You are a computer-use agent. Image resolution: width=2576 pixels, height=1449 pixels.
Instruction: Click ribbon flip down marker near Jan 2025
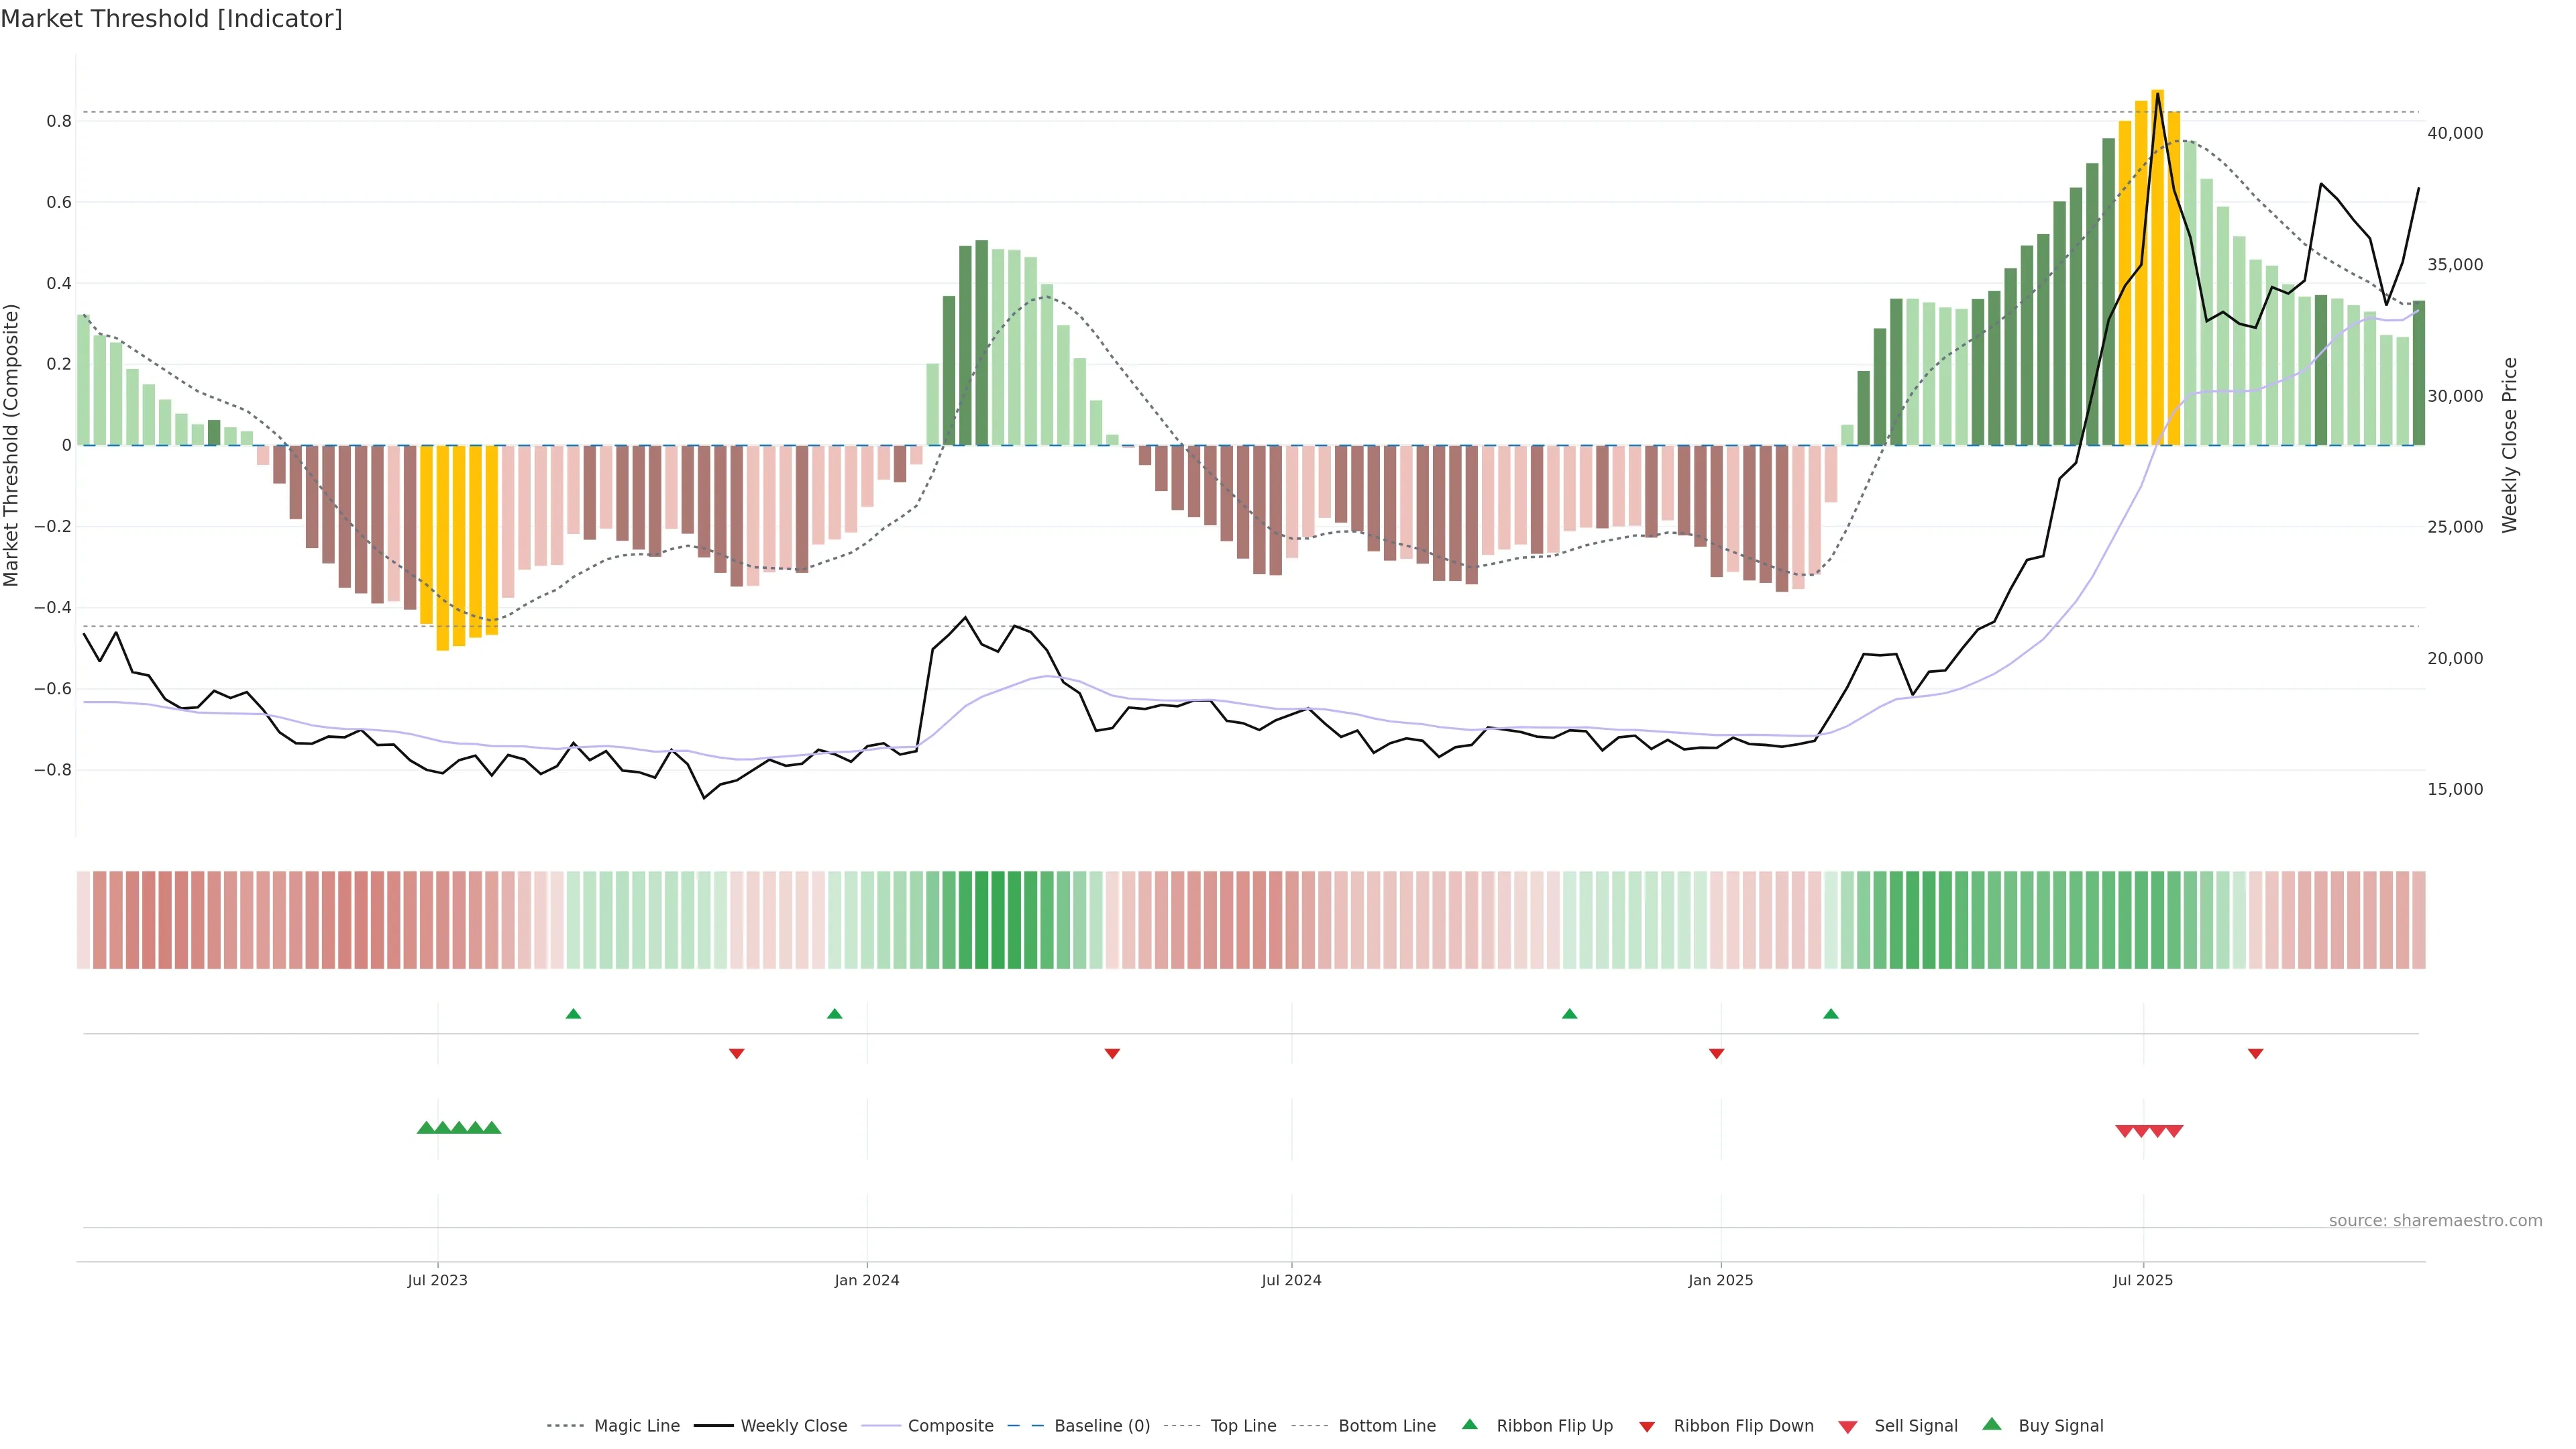pyautogui.click(x=1716, y=1053)
